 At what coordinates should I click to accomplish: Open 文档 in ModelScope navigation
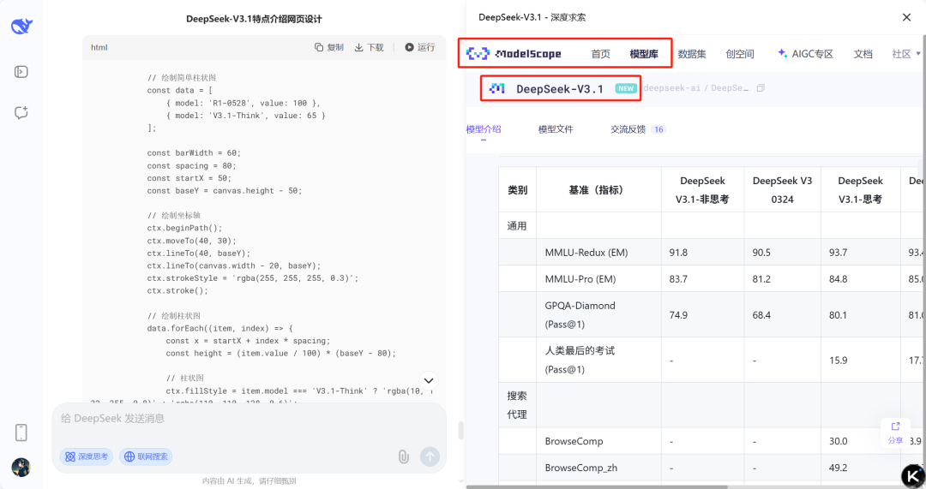point(863,54)
